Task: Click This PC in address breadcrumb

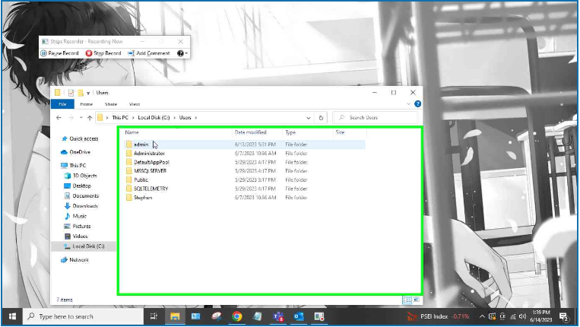Action: [120, 118]
